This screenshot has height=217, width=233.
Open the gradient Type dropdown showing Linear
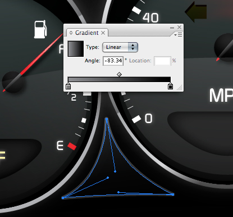(x=120, y=47)
